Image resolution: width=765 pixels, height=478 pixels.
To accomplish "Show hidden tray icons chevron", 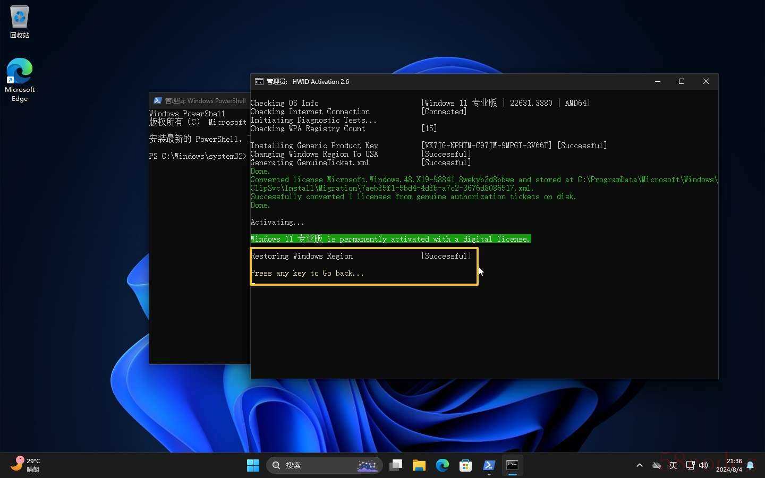I will click(x=640, y=465).
